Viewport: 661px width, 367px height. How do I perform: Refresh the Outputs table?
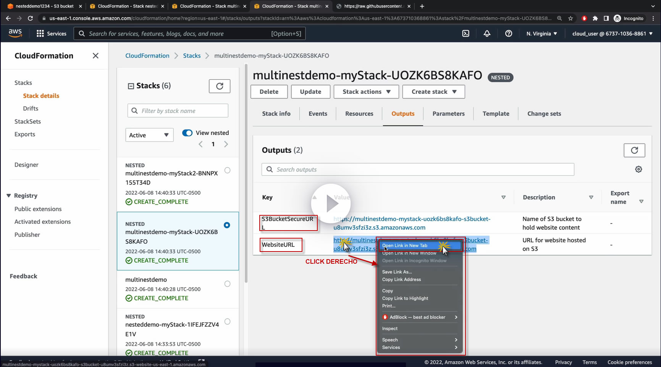[634, 150]
